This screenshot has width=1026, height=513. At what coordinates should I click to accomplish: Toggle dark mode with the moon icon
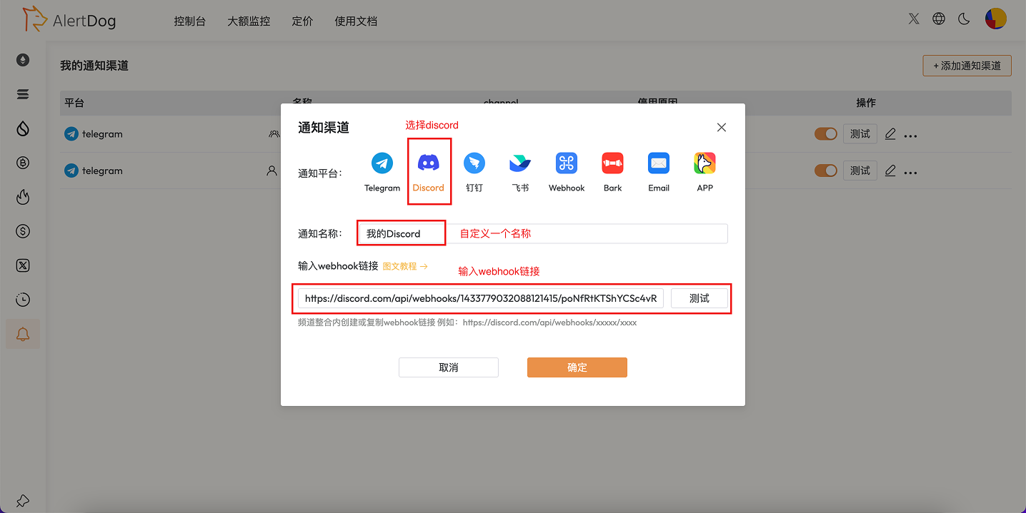tap(964, 19)
